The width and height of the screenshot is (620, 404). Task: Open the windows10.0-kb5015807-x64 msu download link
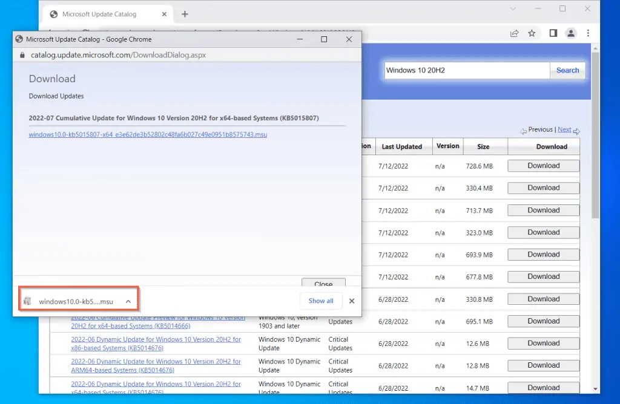[148, 135]
